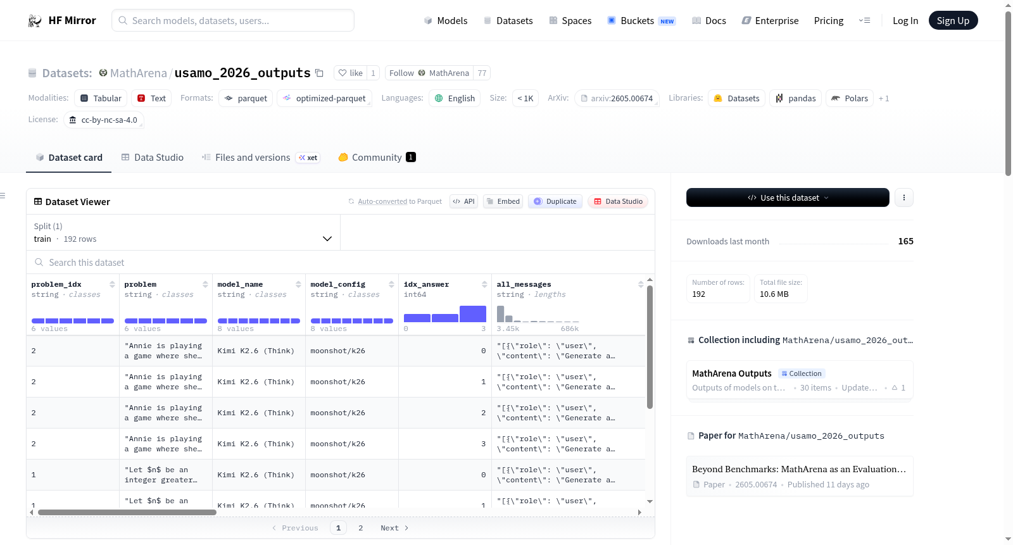
Task: Click the MathArena organization avatar icon
Action: (x=103, y=73)
